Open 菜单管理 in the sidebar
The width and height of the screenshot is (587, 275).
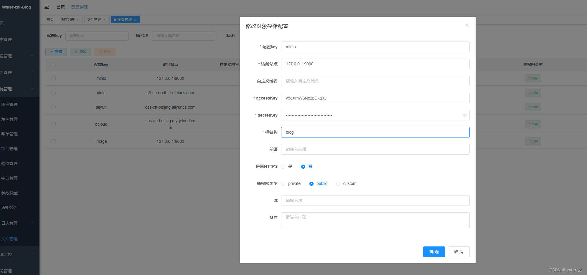(9, 134)
